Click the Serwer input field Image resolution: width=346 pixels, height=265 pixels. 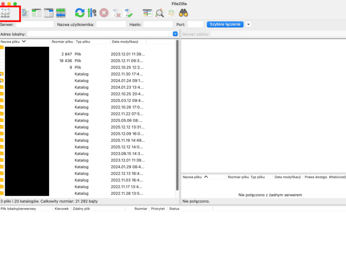tap(35, 25)
